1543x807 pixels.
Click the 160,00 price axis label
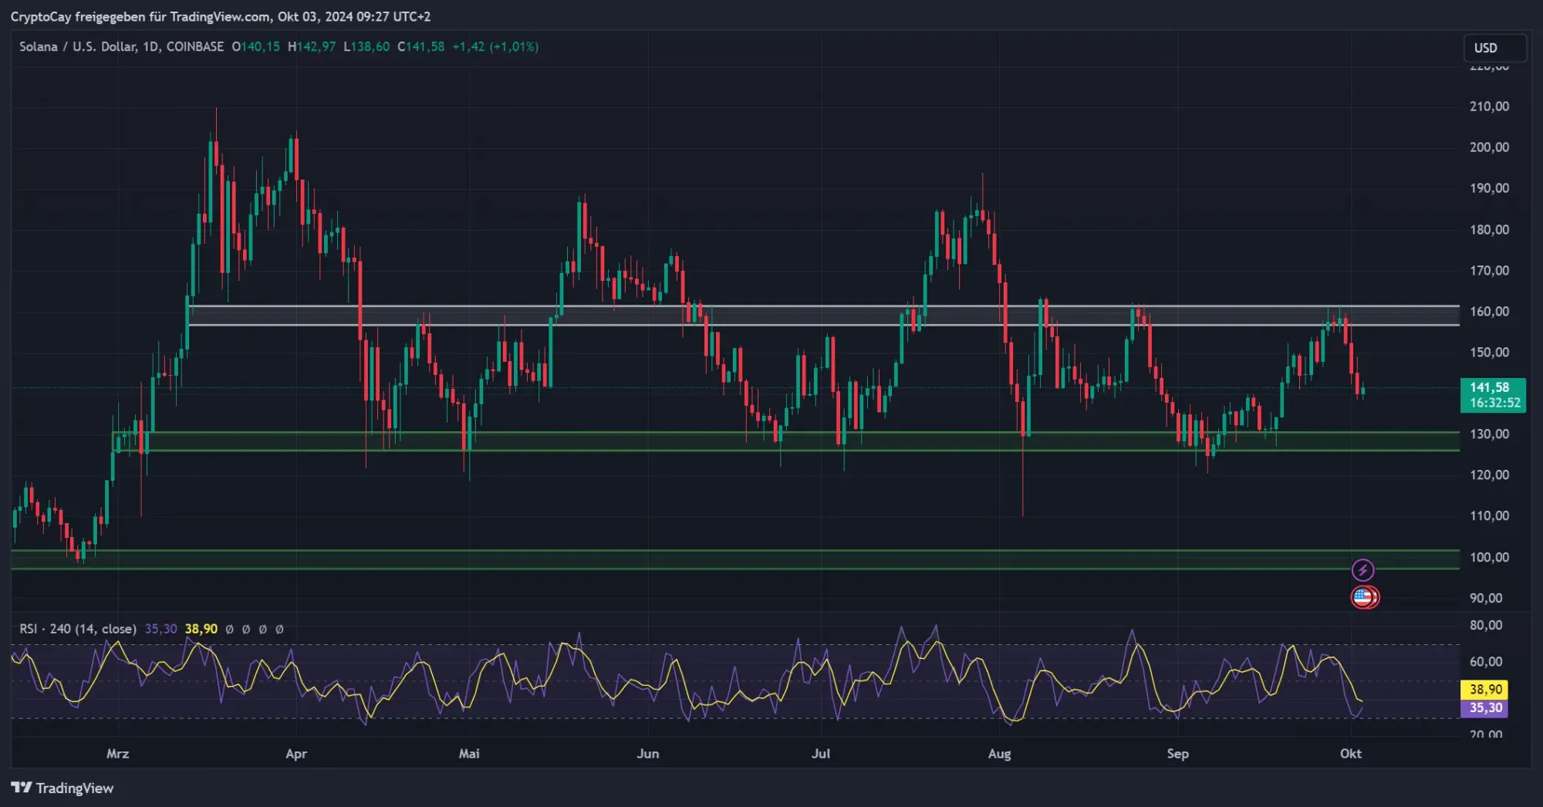pyautogui.click(x=1489, y=312)
